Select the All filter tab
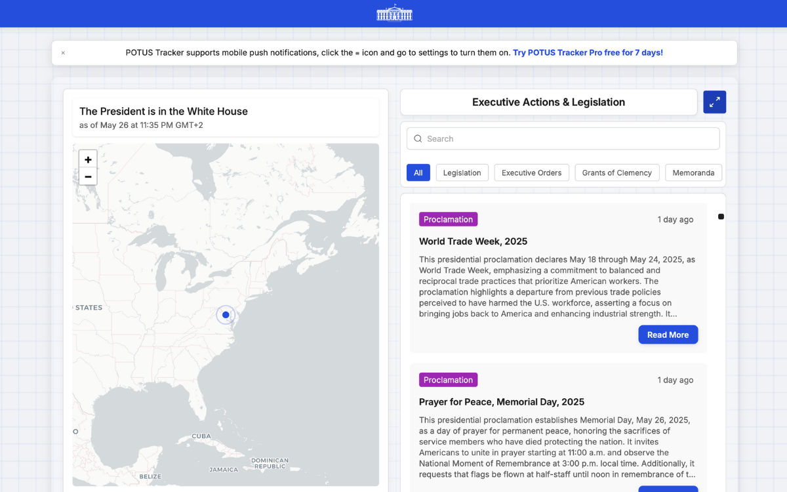787x492 pixels. [418, 173]
